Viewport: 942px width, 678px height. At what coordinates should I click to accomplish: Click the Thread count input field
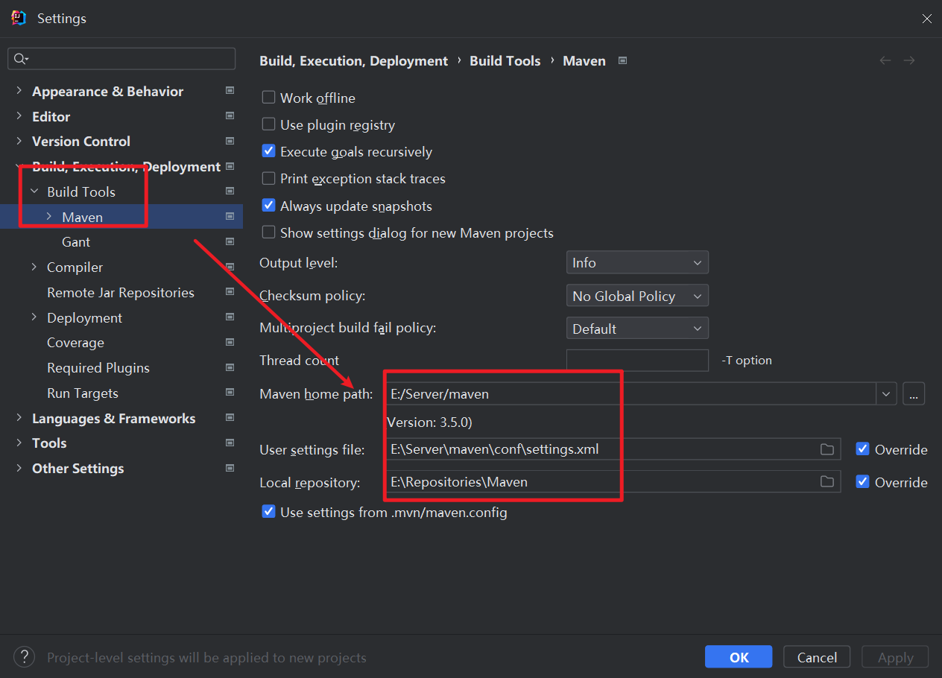637,361
